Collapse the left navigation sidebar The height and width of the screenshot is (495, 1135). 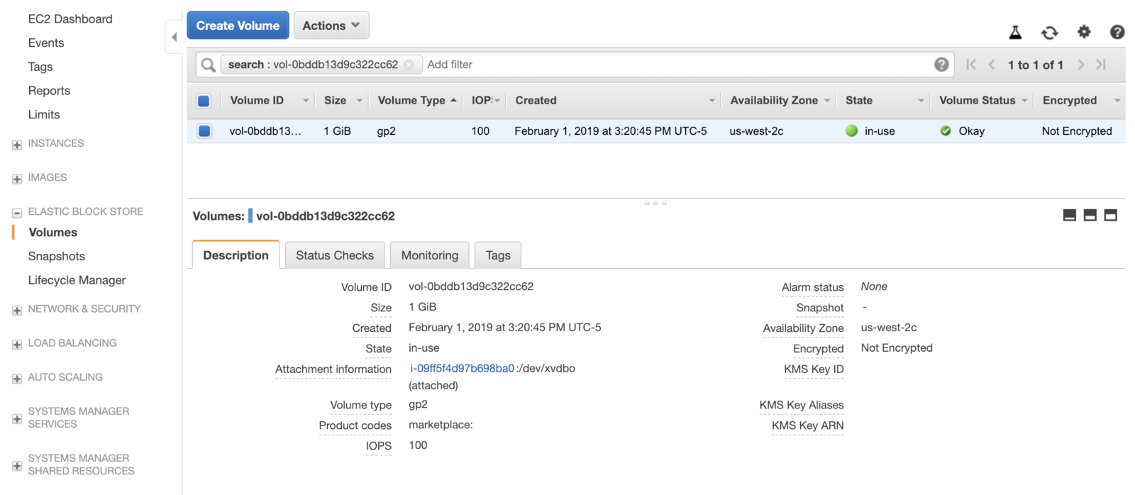[x=174, y=37]
